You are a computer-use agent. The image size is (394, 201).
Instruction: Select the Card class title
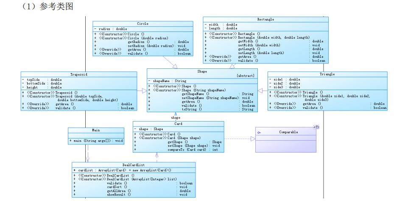[178, 124]
